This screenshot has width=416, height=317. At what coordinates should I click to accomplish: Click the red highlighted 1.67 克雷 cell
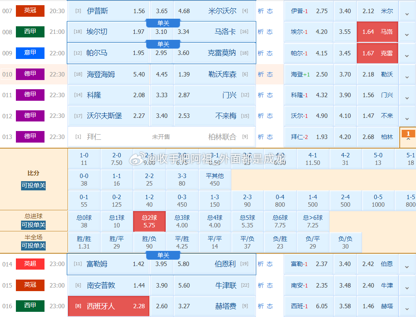tap(377, 53)
